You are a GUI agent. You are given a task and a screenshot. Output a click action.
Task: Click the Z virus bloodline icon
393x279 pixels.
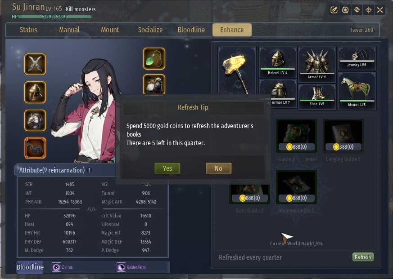click(56, 267)
